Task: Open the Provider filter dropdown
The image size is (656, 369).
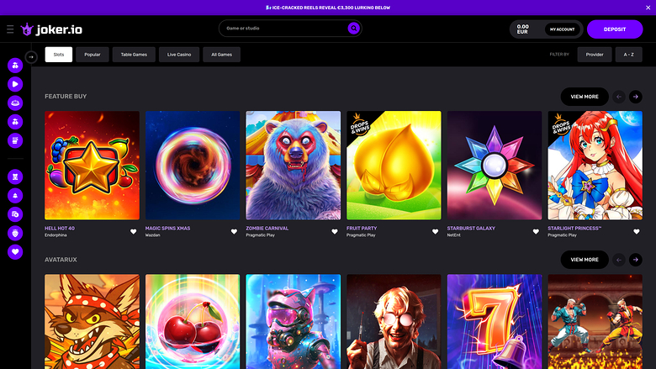Action: click(595, 55)
